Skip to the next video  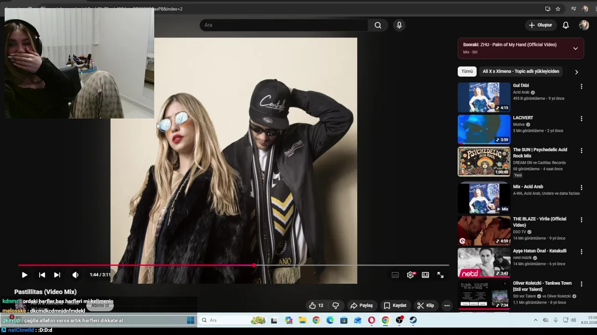click(x=57, y=275)
